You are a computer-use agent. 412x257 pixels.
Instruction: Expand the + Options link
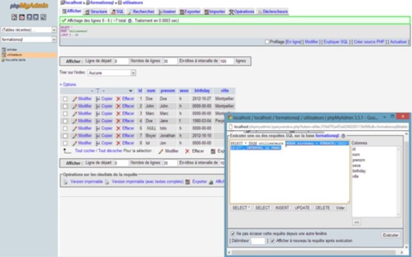[68, 85]
